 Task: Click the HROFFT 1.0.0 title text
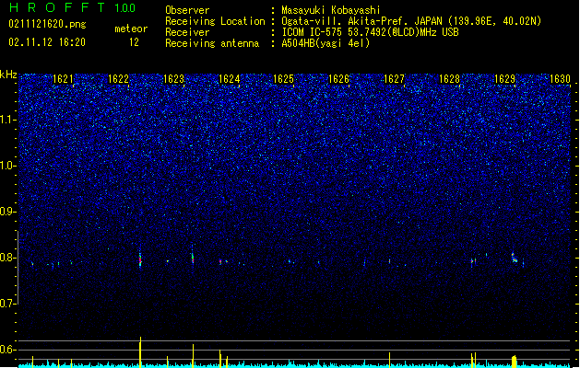pyautogui.click(x=73, y=7)
